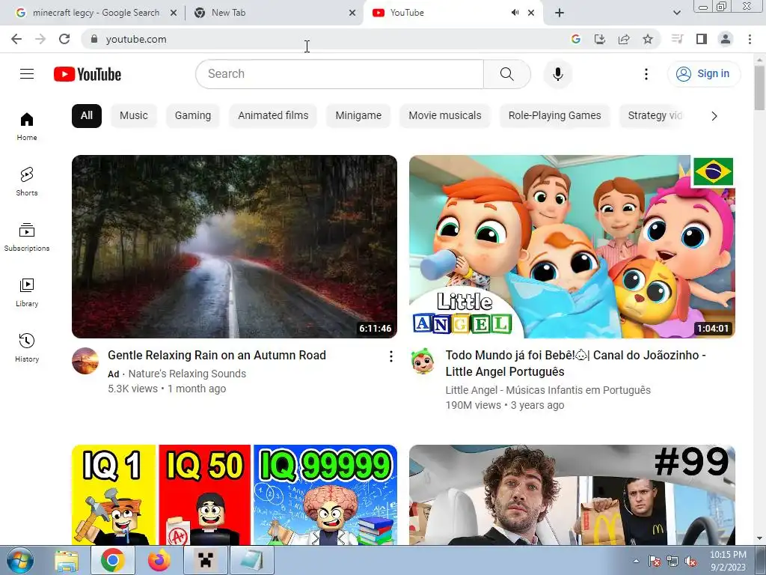Open History in the sidebar
The height and width of the screenshot is (575, 766).
click(x=27, y=347)
